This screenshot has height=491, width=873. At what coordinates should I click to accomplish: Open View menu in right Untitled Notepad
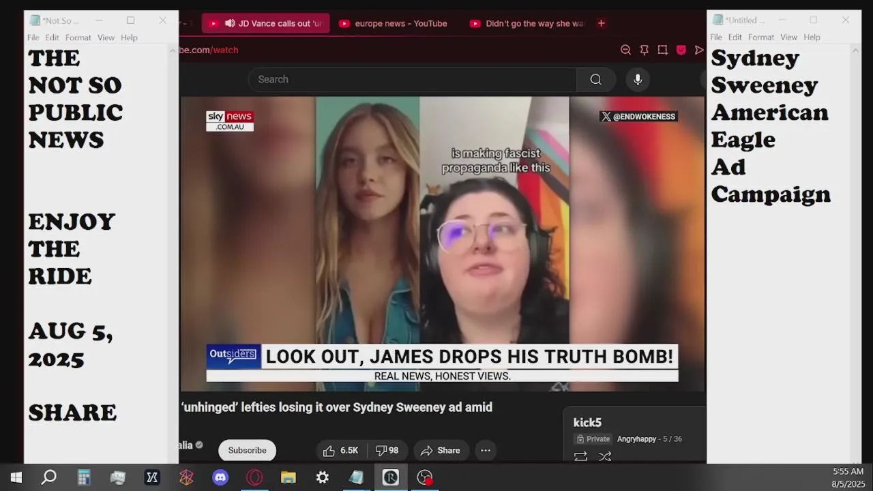click(x=788, y=38)
